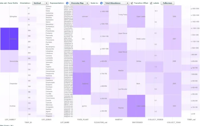Click the herb food plant block
This screenshot has width=200, height=126.
[82, 61]
